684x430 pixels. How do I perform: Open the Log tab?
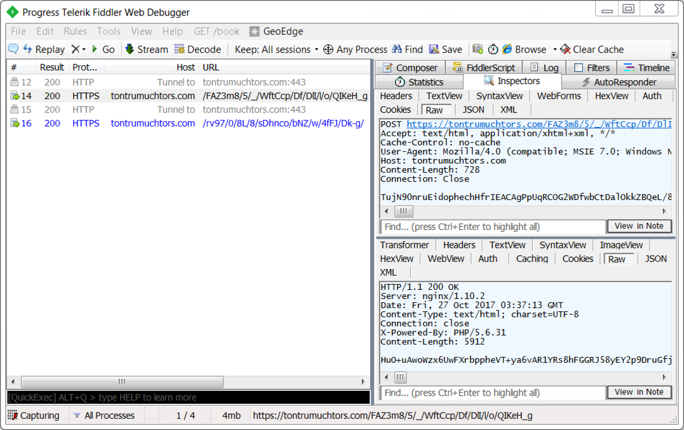[544, 68]
